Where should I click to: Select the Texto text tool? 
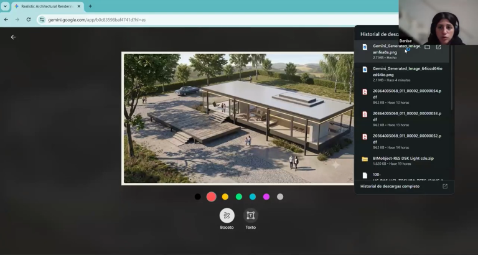pyautogui.click(x=251, y=216)
